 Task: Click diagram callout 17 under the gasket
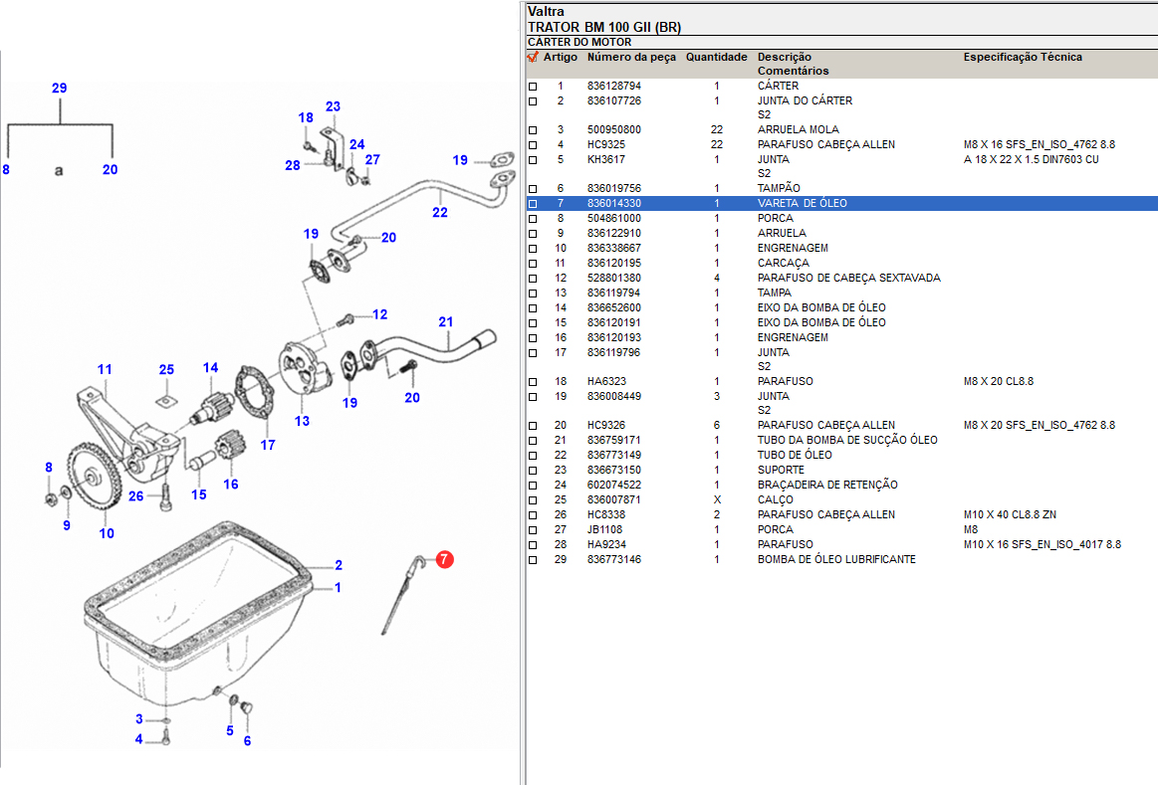point(268,445)
